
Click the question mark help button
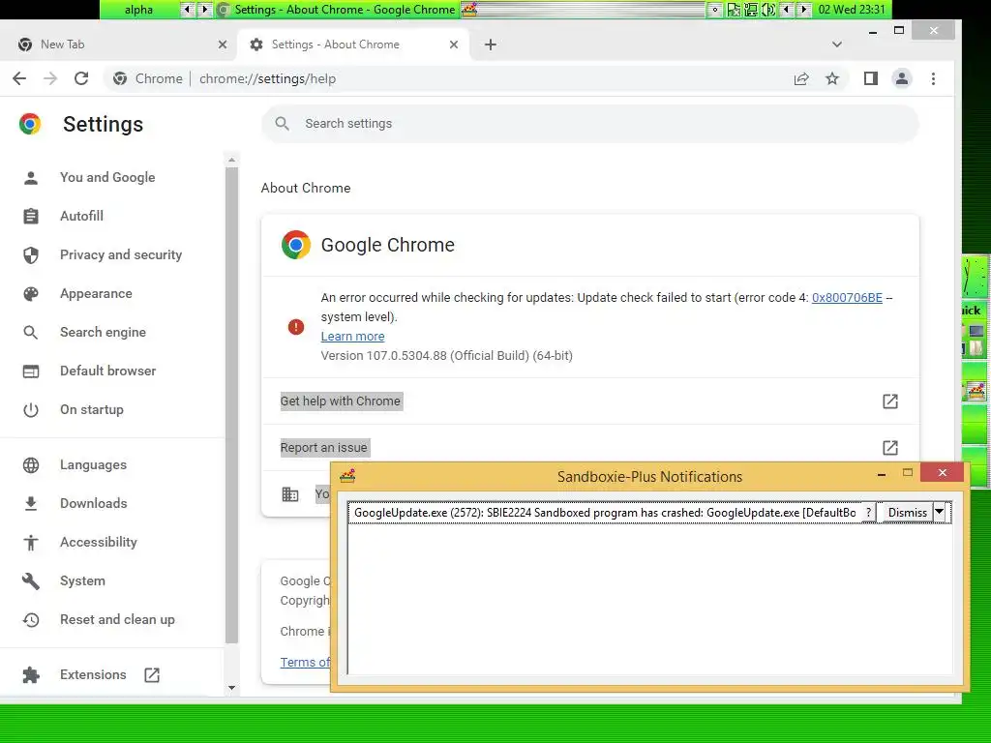(x=869, y=513)
